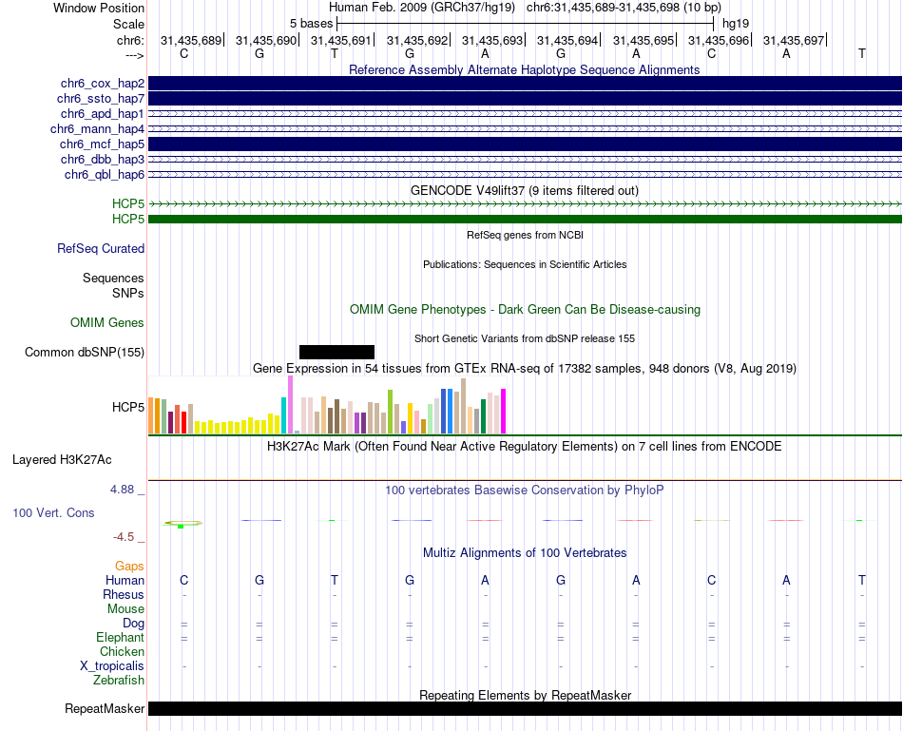903x731 pixels.
Task: Click the Elephant species row label
Action: point(121,638)
